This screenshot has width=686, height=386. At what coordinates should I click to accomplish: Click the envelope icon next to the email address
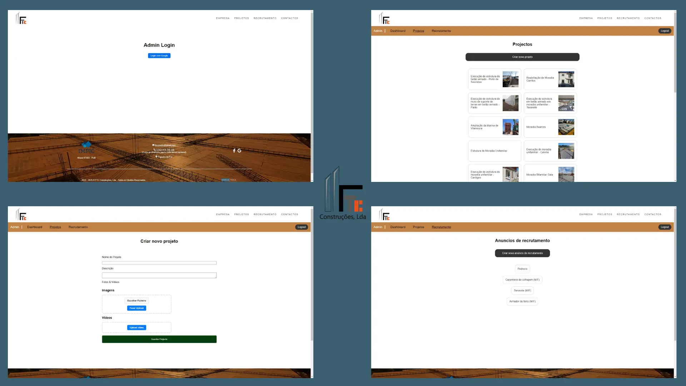153,145
